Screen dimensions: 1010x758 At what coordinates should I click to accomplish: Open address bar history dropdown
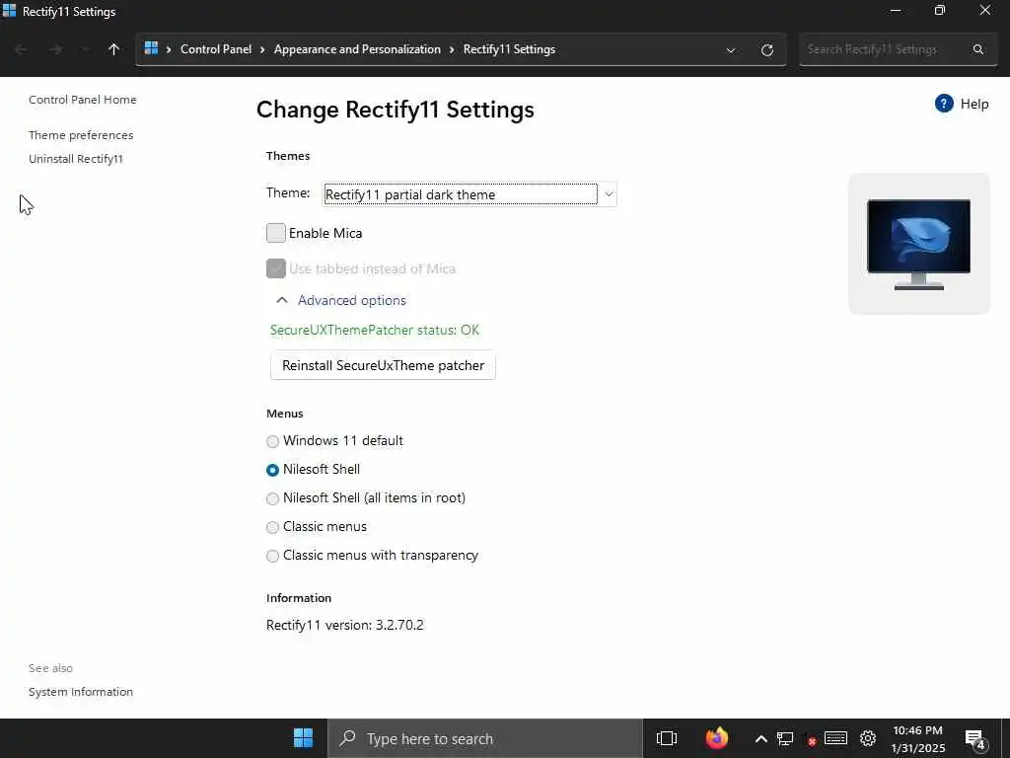click(731, 50)
